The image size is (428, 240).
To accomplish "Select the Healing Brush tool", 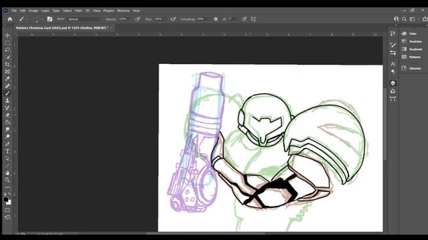I will [x=7, y=86].
